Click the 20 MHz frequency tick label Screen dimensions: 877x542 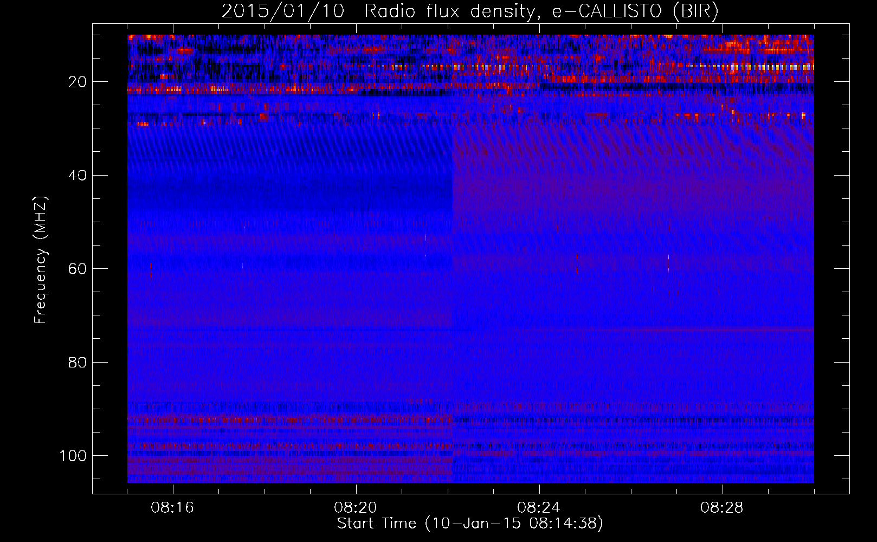pos(78,82)
